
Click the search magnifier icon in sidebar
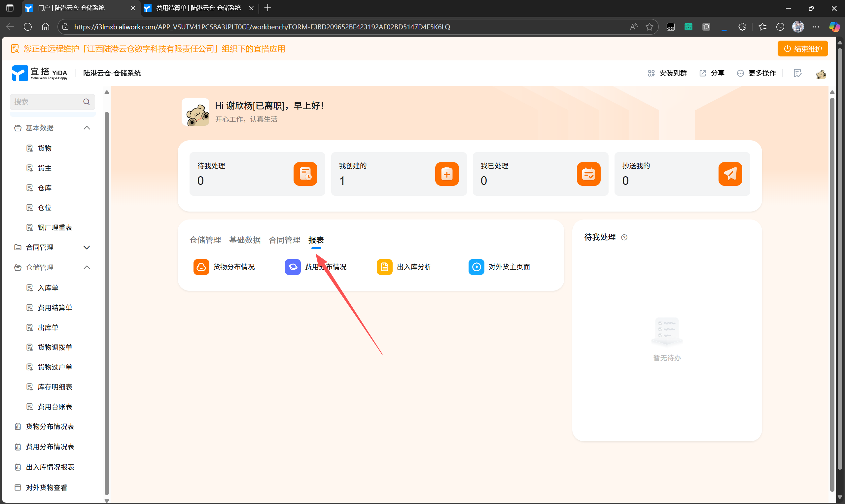click(87, 102)
